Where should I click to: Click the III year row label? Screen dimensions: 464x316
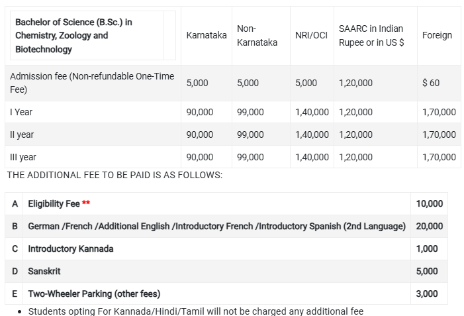[23, 157]
